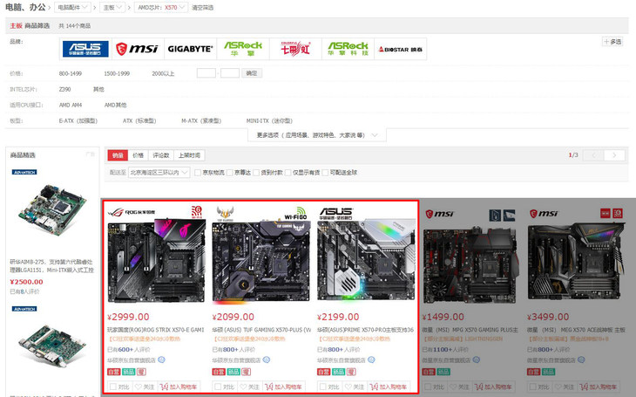
Task: Filter by M-ATX (紧凑型) board size
Action: click(x=201, y=120)
